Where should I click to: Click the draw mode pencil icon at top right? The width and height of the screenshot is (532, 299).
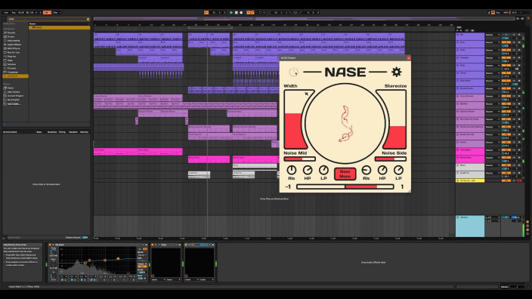click(489, 13)
